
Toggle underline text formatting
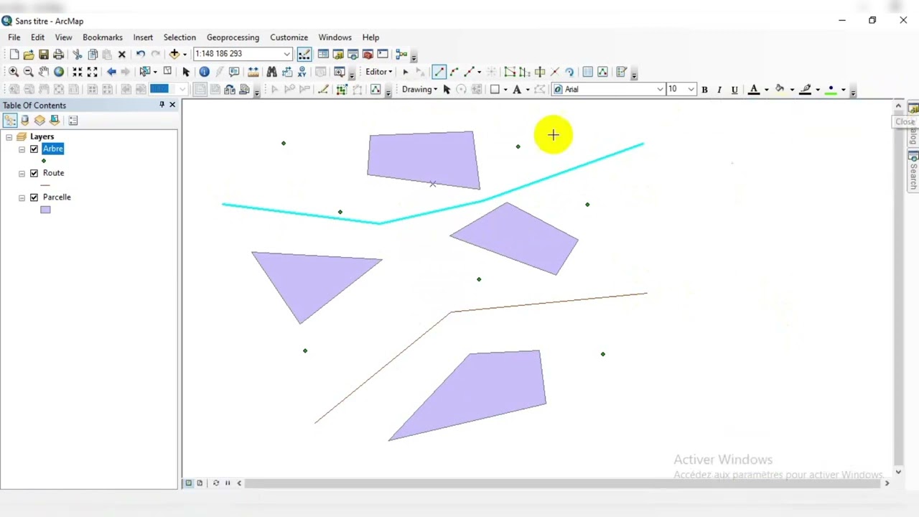tap(734, 90)
